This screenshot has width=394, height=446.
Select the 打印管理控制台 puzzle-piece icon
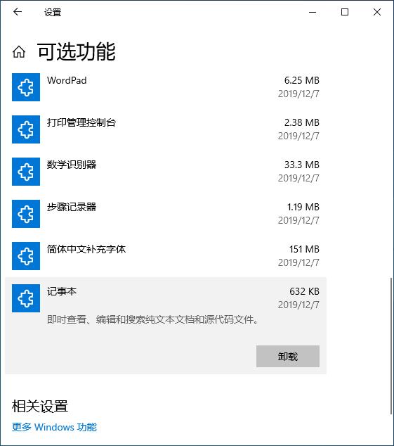pos(26,129)
